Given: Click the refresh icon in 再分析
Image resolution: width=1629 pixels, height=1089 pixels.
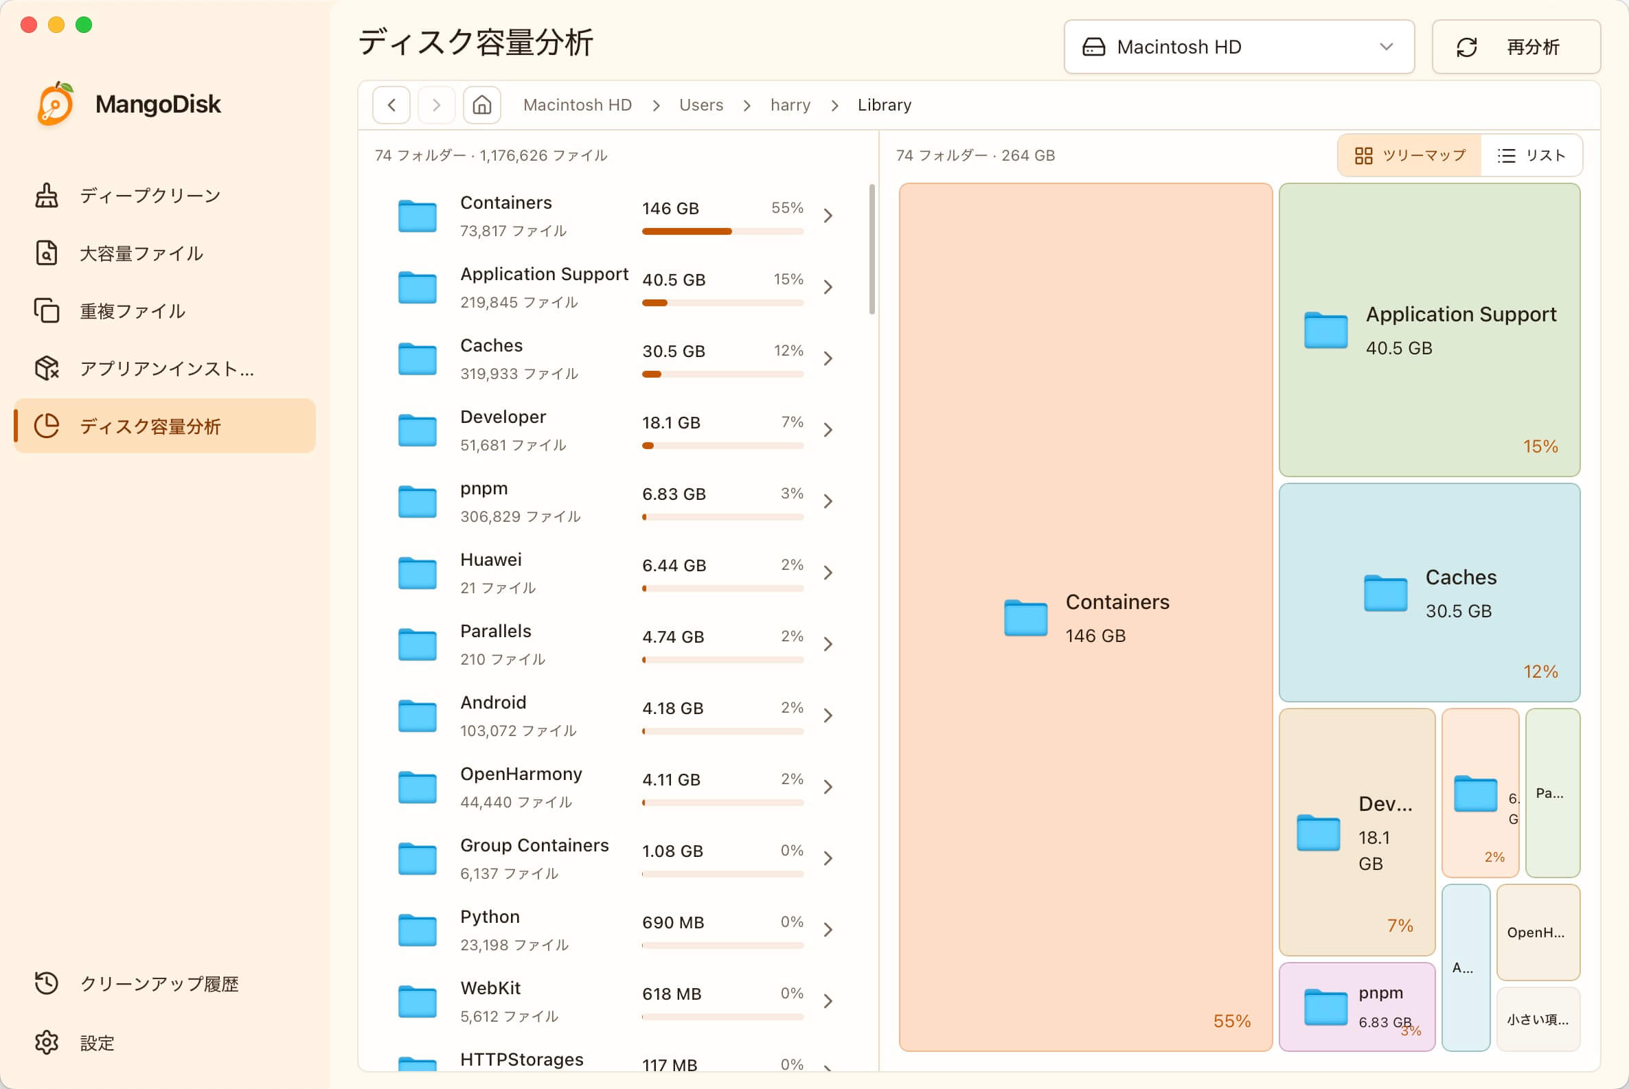Looking at the screenshot, I should coord(1466,47).
